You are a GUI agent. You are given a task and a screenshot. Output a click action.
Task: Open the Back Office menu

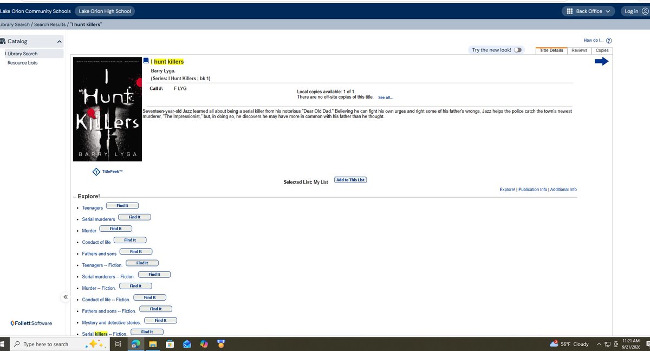click(x=588, y=11)
